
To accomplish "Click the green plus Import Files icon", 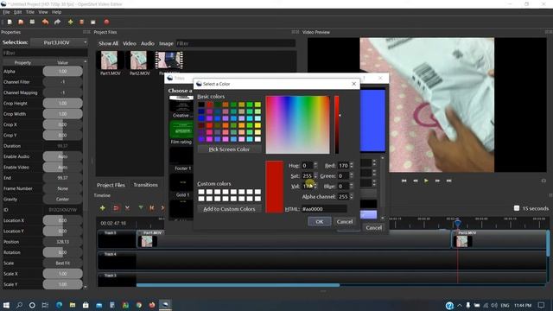I will (x=71, y=22).
